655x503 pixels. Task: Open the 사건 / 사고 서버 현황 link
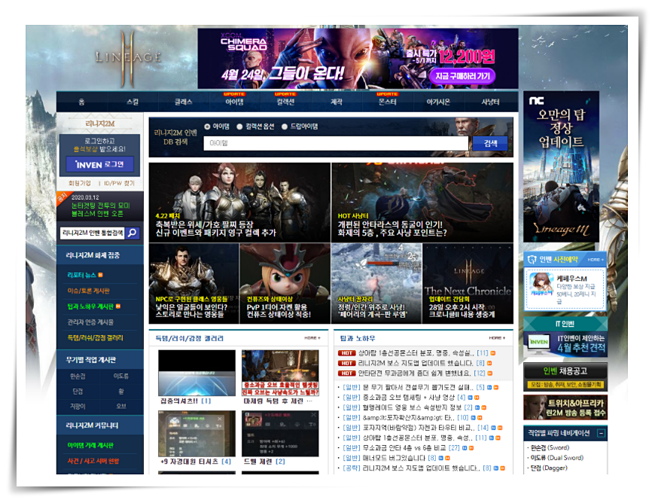[93, 462]
